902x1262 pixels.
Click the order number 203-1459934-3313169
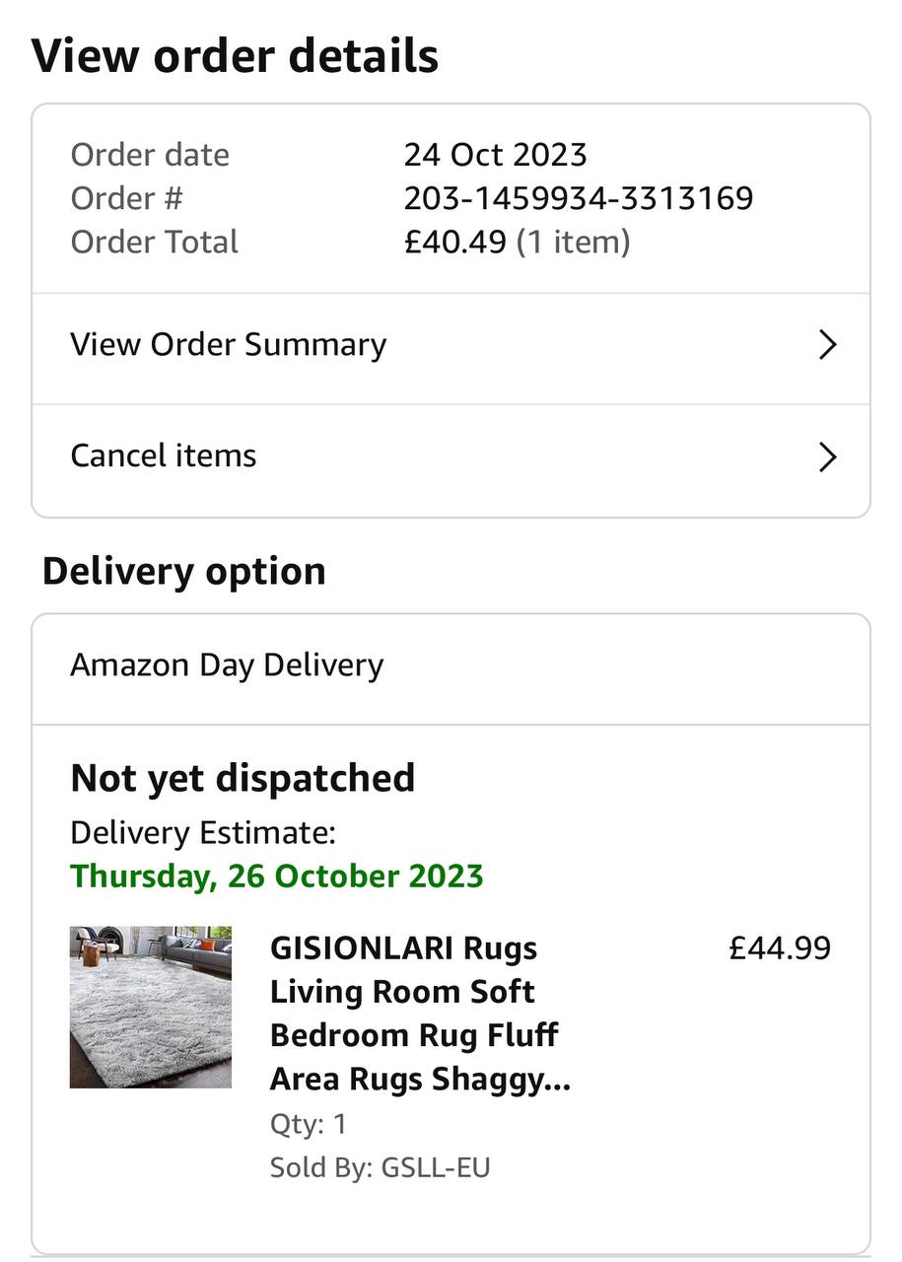tap(579, 198)
